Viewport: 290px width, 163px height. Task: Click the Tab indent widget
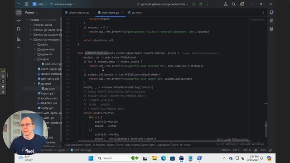point(263,150)
